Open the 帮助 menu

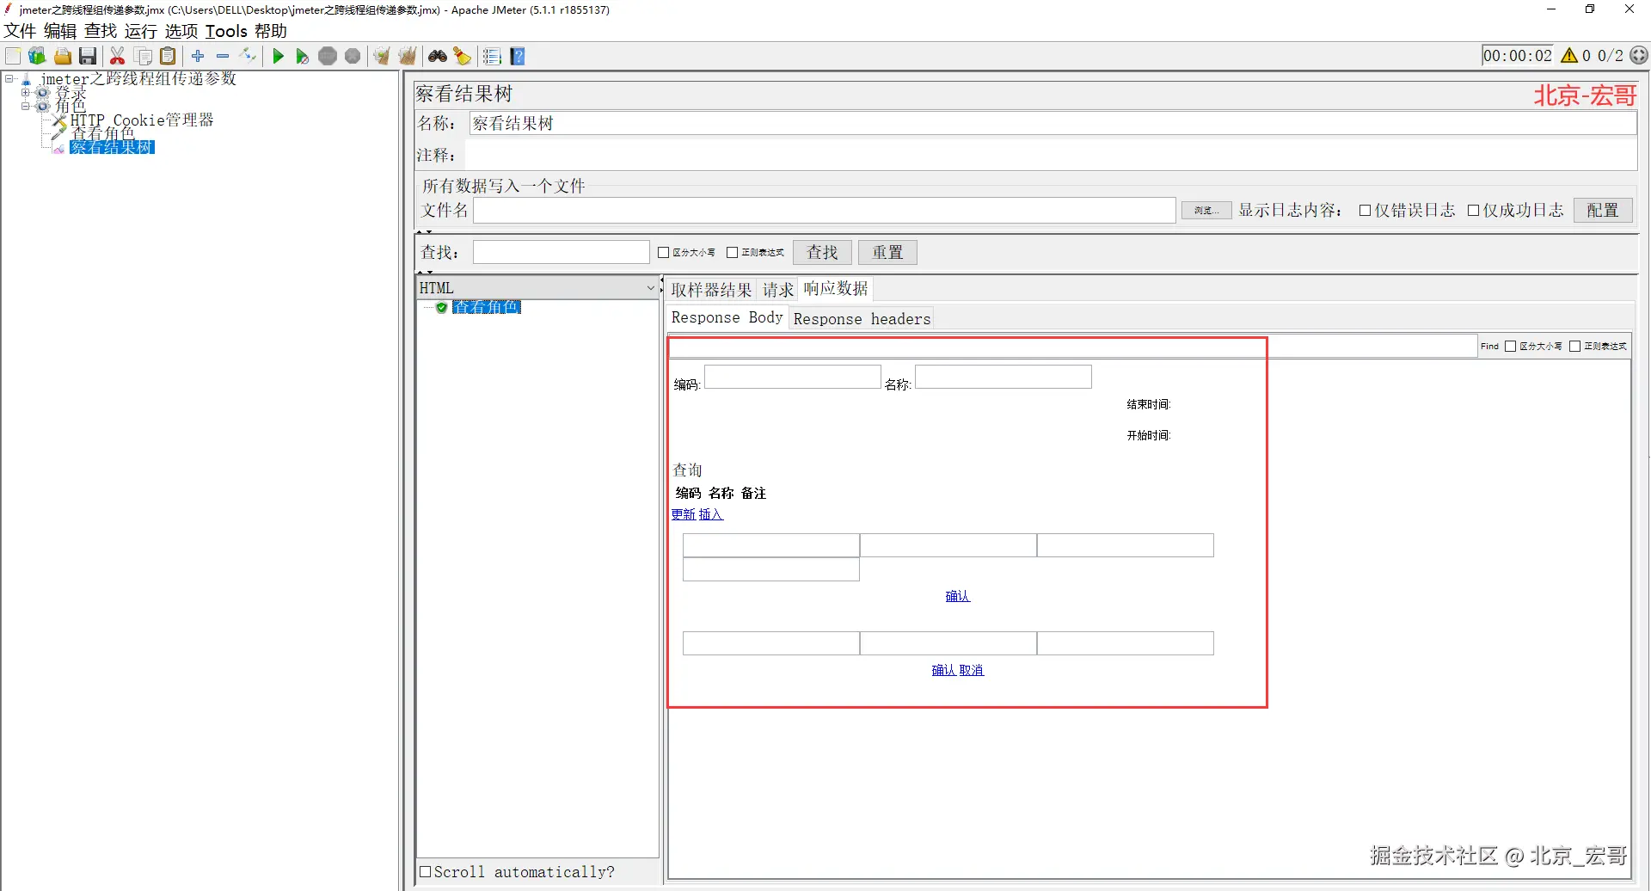[271, 31]
